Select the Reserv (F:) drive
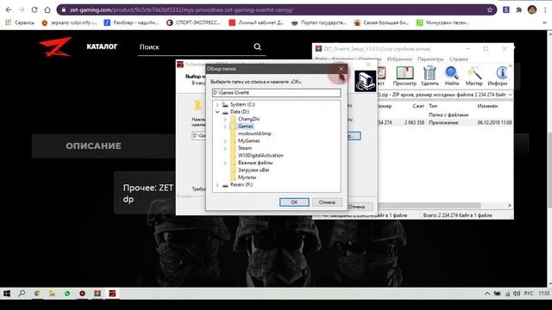Viewport: 552px width, 310px height. coord(241,184)
